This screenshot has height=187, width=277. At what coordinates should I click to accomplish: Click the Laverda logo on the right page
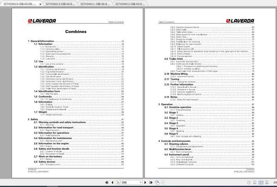[240, 21]
